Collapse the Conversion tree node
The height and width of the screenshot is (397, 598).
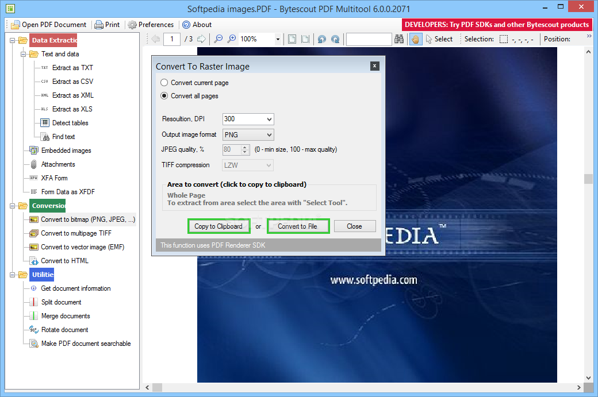point(12,206)
